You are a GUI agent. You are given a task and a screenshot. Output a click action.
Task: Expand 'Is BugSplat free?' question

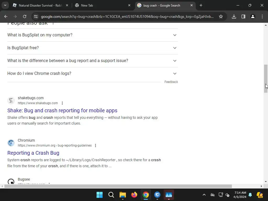click(92, 48)
